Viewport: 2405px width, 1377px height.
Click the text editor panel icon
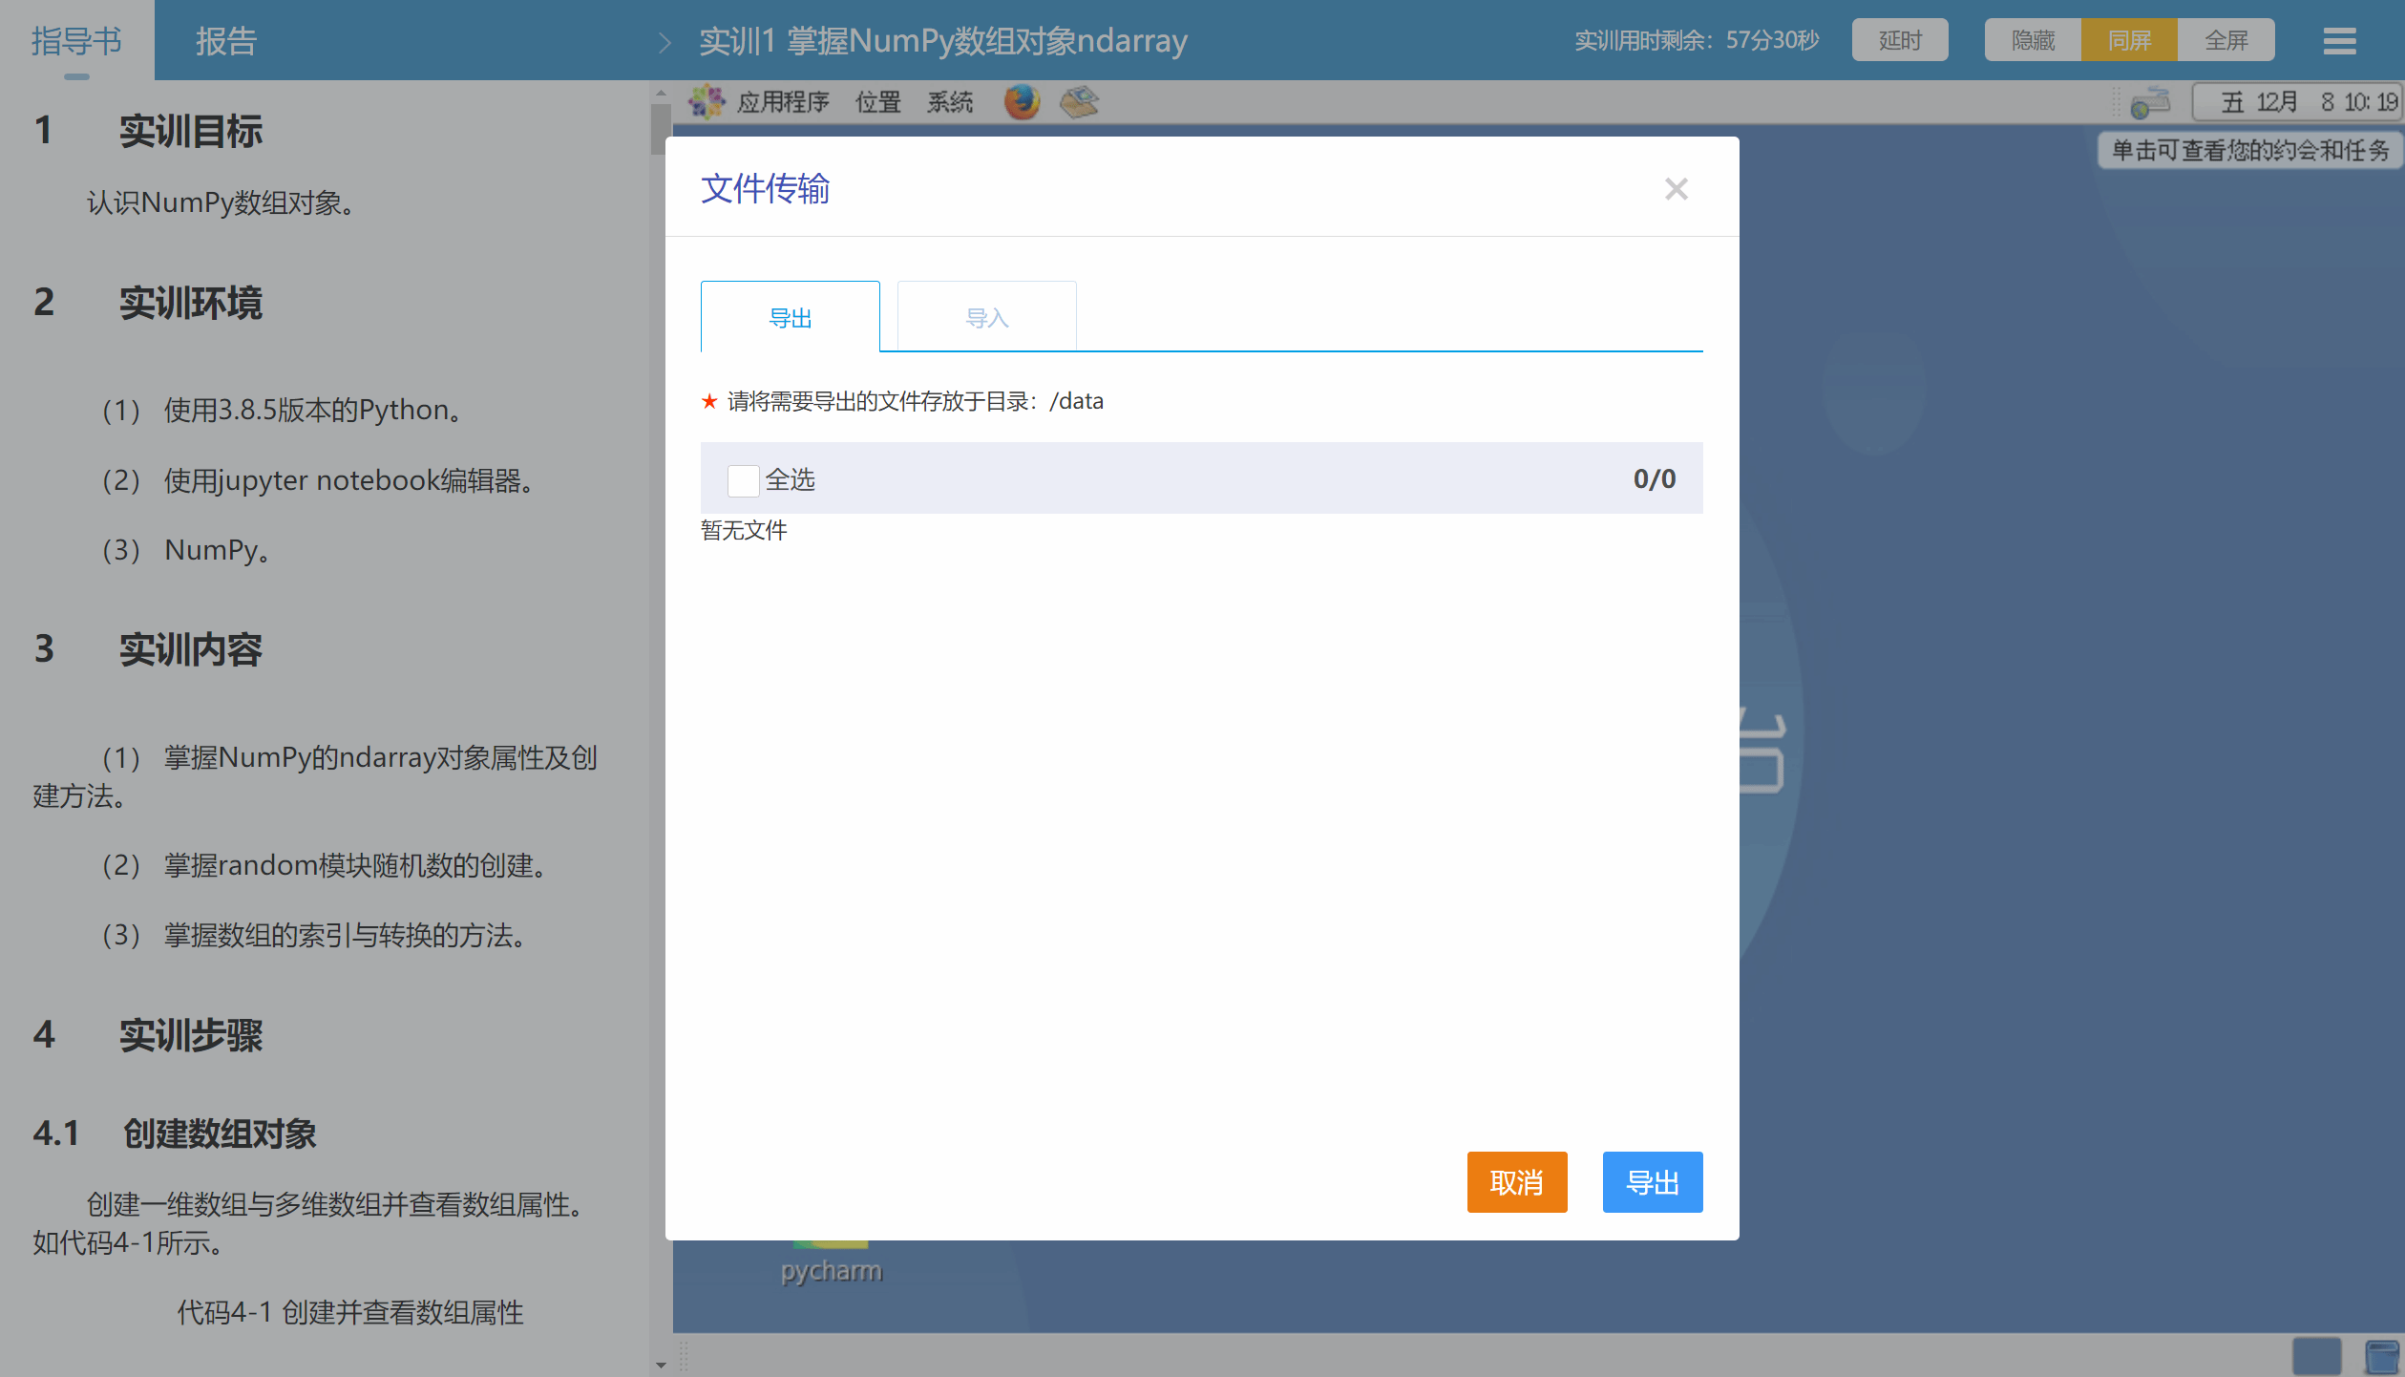point(1080,101)
